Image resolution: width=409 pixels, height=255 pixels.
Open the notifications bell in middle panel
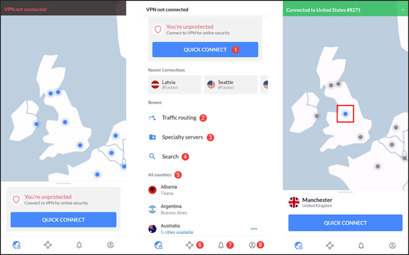click(221, 245)
